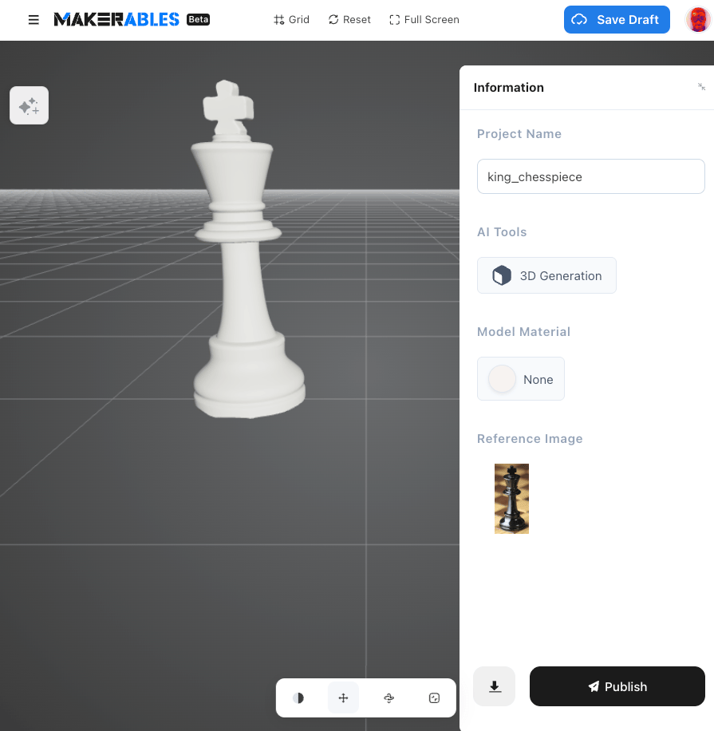Download the model

click(x=495, y=686)
